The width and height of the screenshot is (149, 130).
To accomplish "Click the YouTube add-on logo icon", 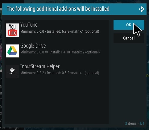I will tap(12, 30).
